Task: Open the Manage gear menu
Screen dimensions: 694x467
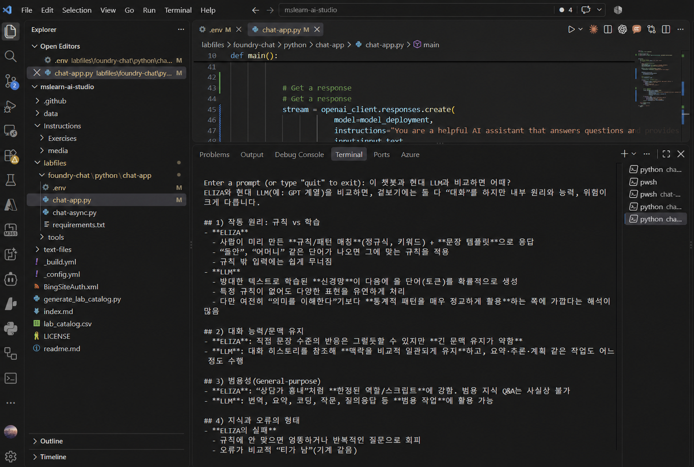Action: click(10, 456)
